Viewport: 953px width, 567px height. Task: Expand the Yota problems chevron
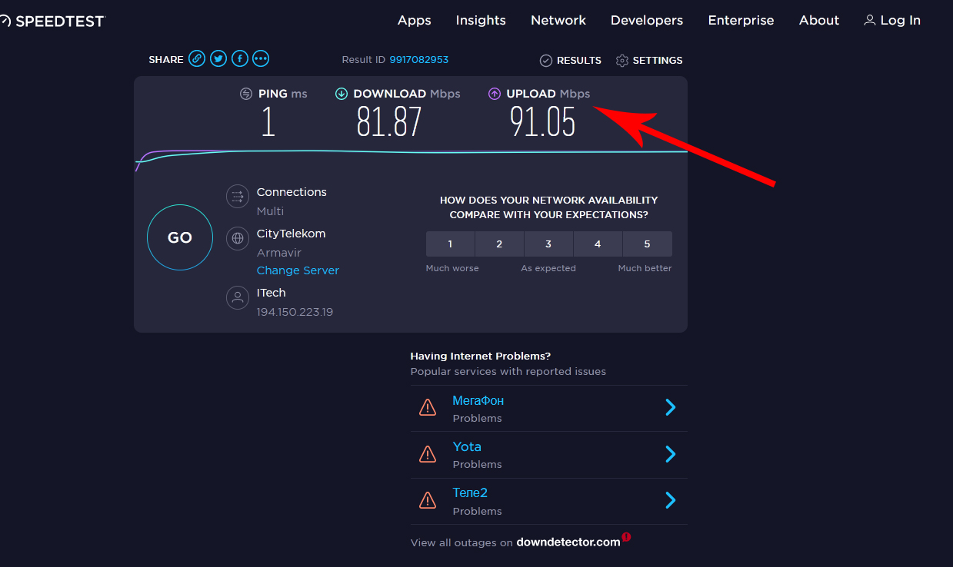(670, 454)
